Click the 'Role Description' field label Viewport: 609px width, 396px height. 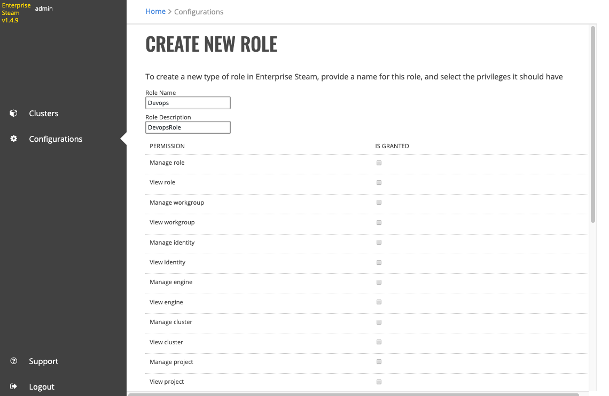(x=168, y=117)
